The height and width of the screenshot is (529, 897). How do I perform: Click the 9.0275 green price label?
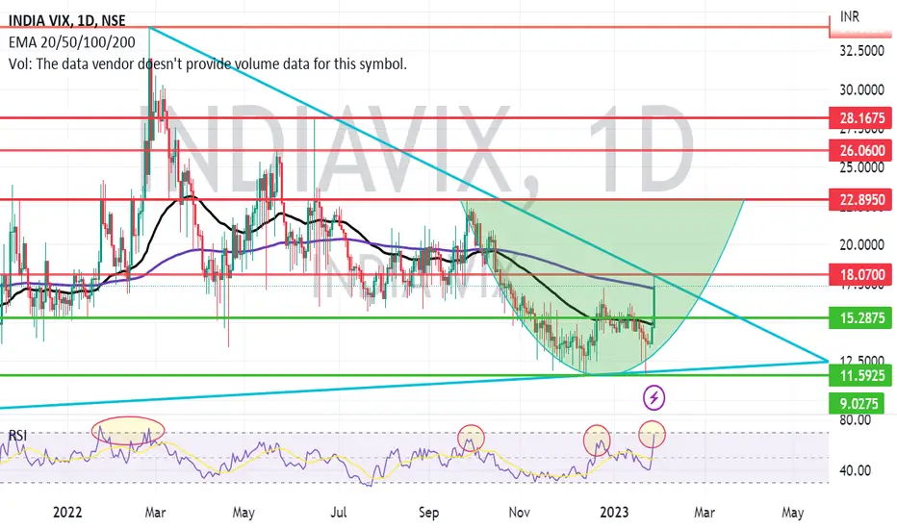[859, 404]
